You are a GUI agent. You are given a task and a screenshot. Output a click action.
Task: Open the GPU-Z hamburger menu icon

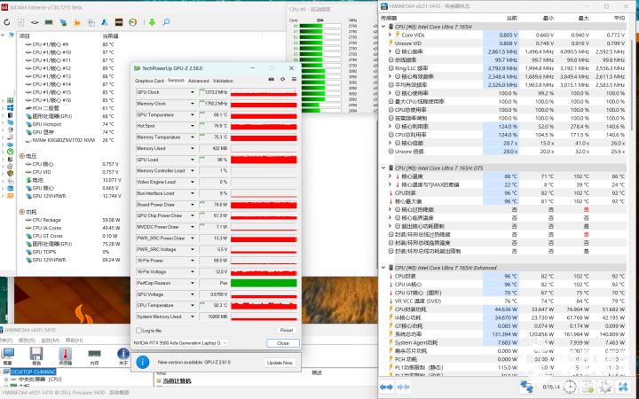pos(294,80)
